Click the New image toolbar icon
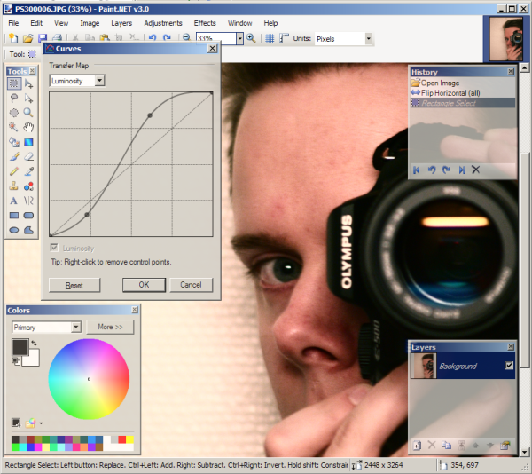 click(13, 38)
